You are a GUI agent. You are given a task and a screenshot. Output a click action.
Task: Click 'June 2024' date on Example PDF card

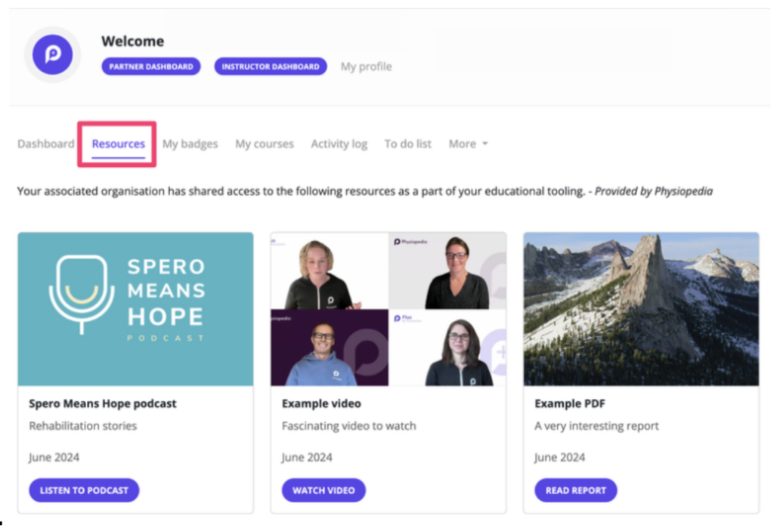click(x=559, y=458)
